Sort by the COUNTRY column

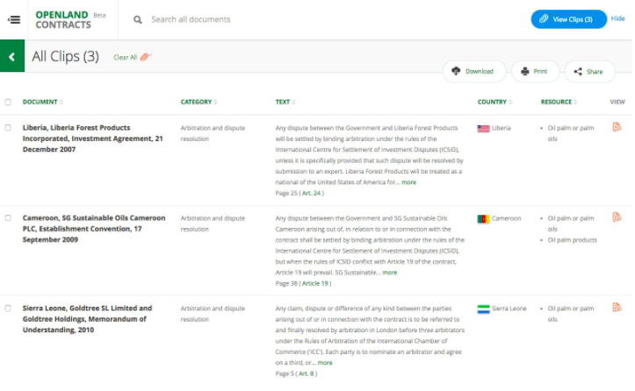click(494, 102)
